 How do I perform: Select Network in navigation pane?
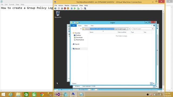[x=77, y=49]
